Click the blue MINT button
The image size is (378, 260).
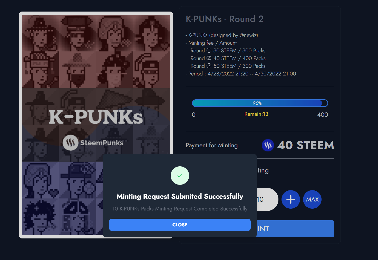point(296,229)
